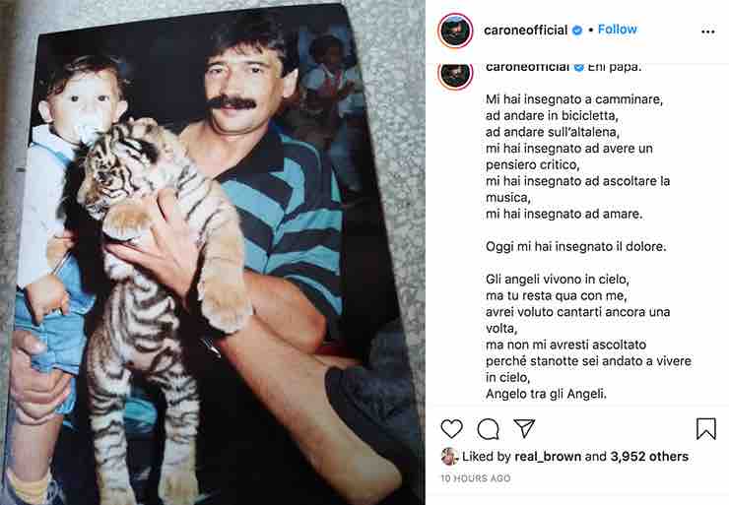
Task: Click the 10 HOURS AGO timestamp
Action: click(x=476, y=478)
